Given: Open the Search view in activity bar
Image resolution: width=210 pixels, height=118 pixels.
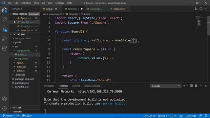Looking at the screenshot, I should coord(4,19).
